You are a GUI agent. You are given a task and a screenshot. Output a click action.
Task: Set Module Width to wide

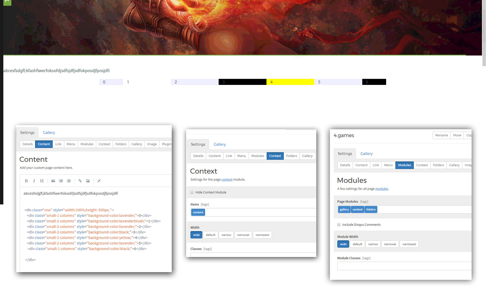343,244
